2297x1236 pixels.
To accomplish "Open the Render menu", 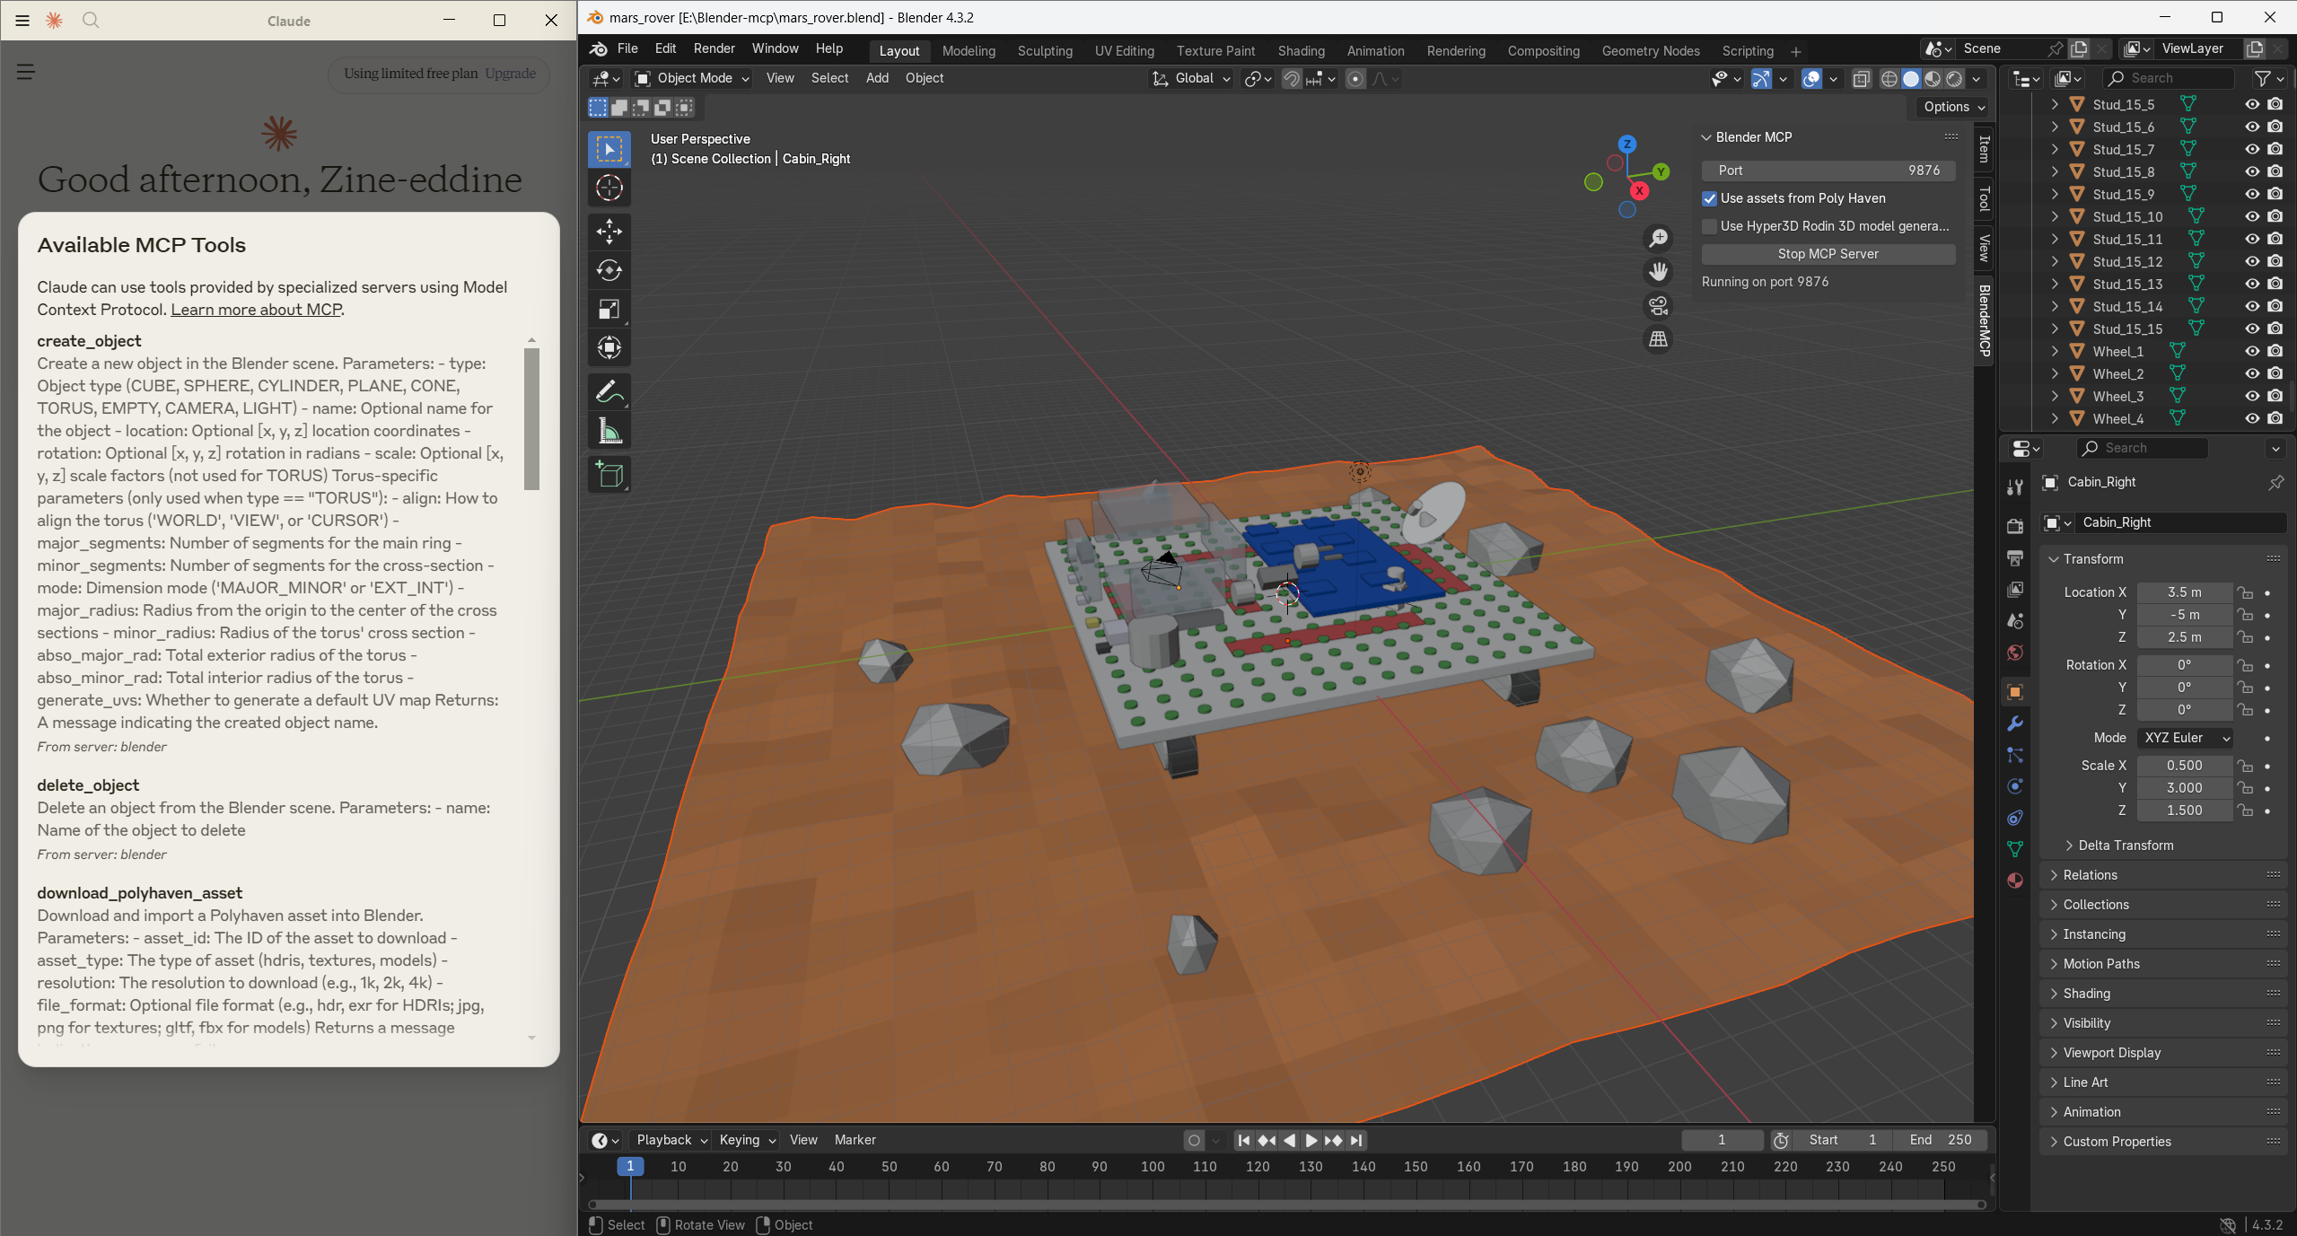I will 714,48.
